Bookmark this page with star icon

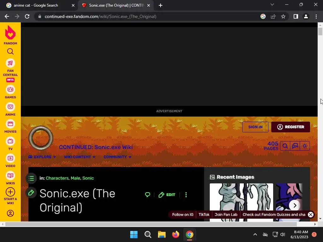click(x=283, y=16)
